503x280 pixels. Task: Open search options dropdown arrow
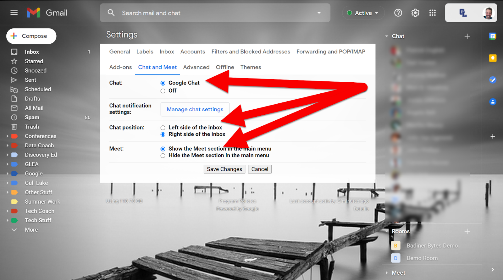tap(319, 13)
